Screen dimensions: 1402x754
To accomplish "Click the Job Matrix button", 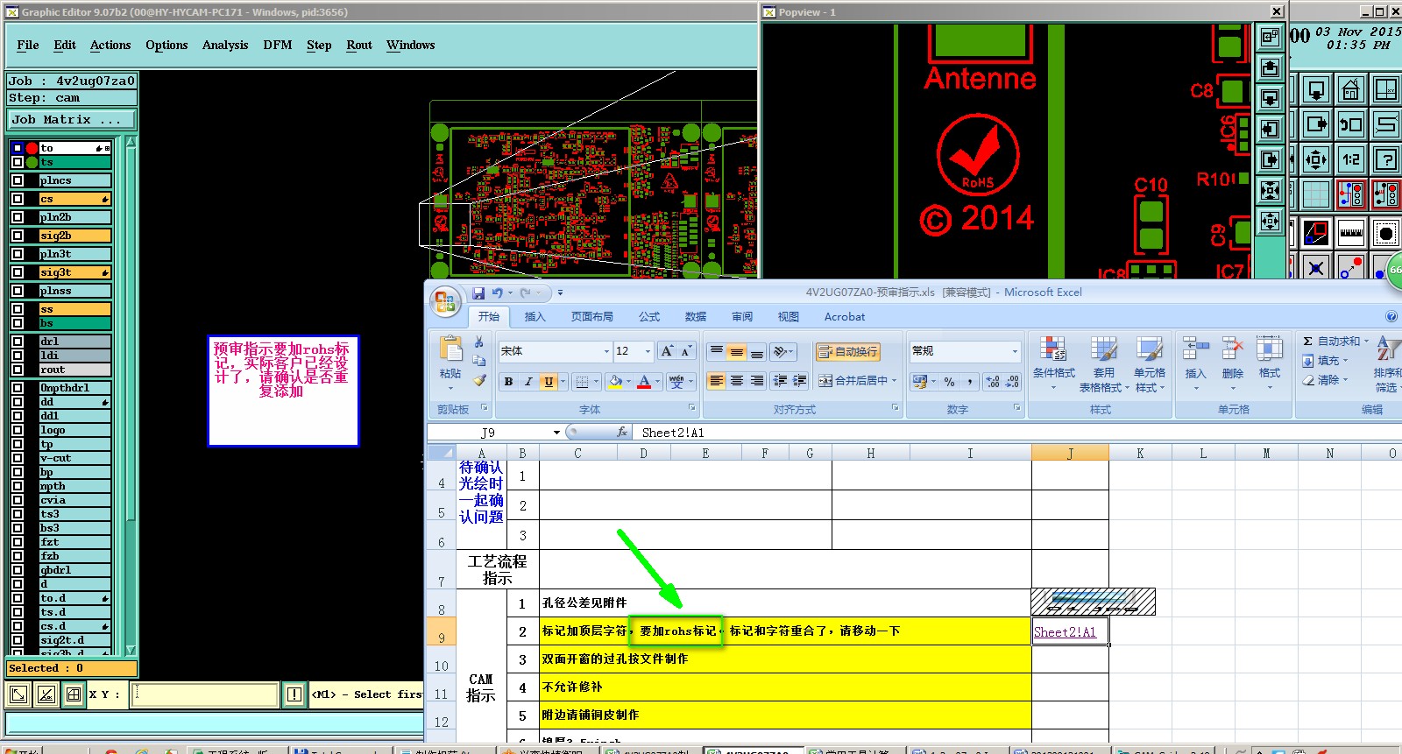I will (72, 120).
